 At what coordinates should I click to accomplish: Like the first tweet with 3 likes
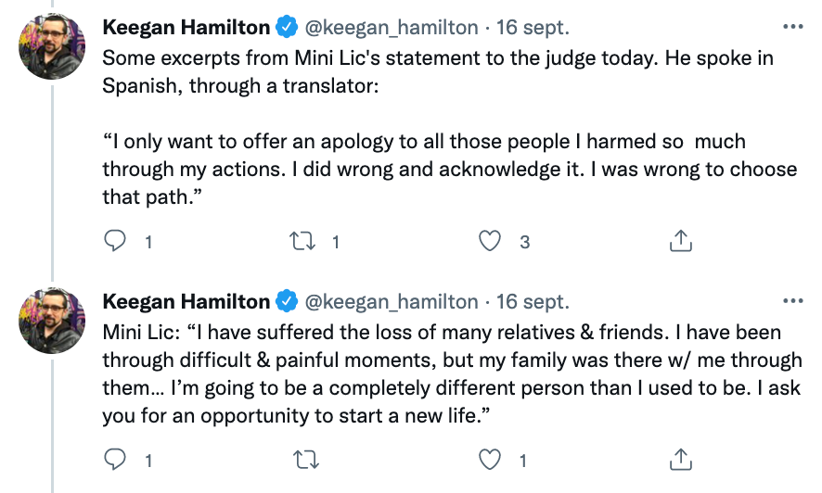pos(490,242)
